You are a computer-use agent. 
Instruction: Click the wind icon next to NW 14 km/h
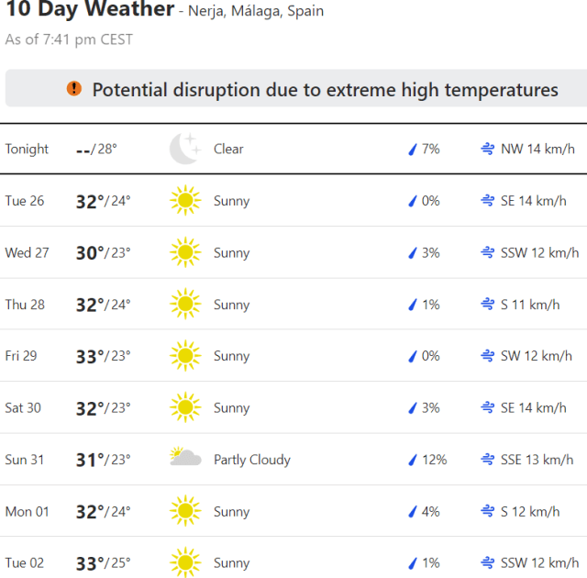[488, 149]
